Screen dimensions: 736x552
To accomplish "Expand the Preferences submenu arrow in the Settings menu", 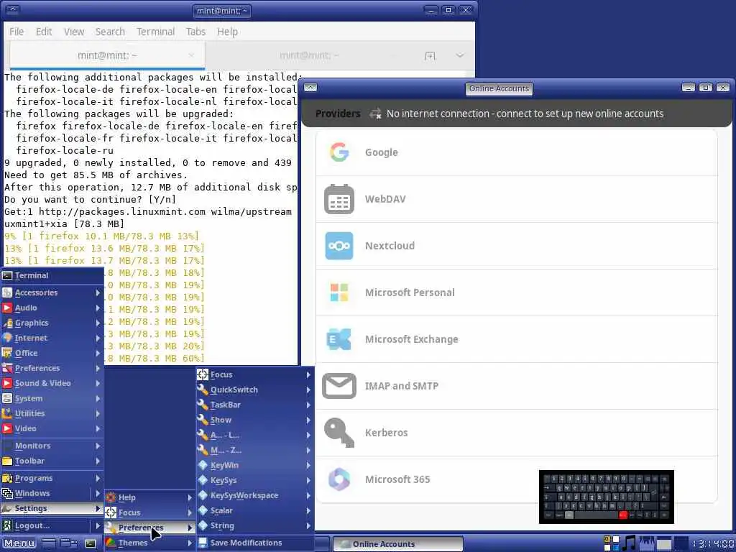I will coord(190,528).
